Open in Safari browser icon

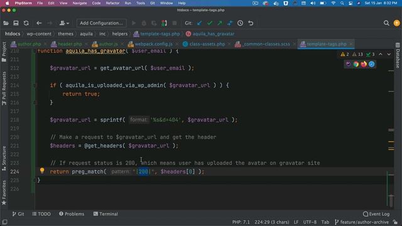tap(372, 64)
